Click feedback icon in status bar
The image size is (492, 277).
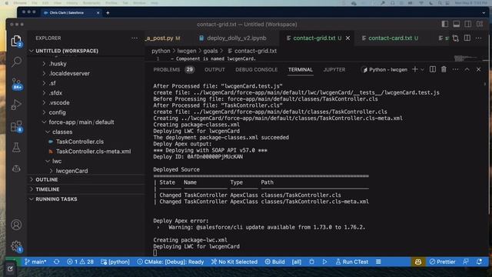coord(466,262)
